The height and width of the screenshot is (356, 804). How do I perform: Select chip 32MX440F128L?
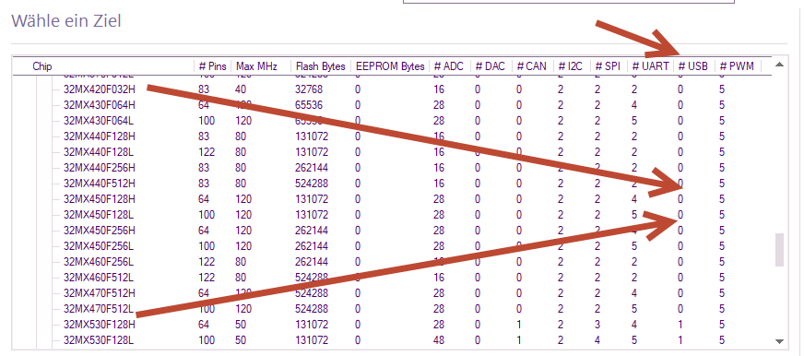[x=99, y=152]
